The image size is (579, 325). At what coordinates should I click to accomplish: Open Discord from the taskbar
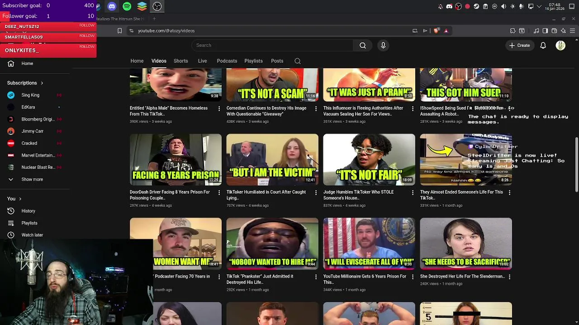pyautogui.click(x=112, y=6)
